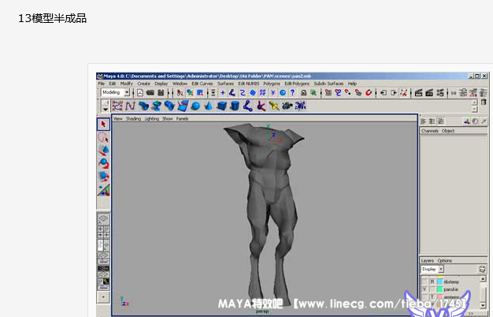493x317 pixels.
Task: Pick the Move tool in toolbox
Action: pos(103,150)
